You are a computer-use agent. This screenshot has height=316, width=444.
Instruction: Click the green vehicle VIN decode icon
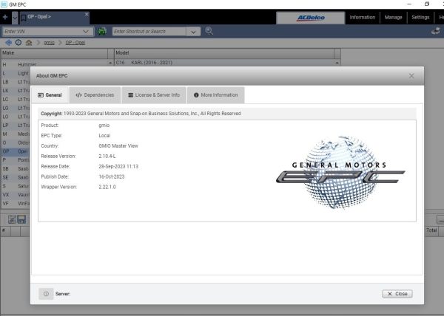102,31
